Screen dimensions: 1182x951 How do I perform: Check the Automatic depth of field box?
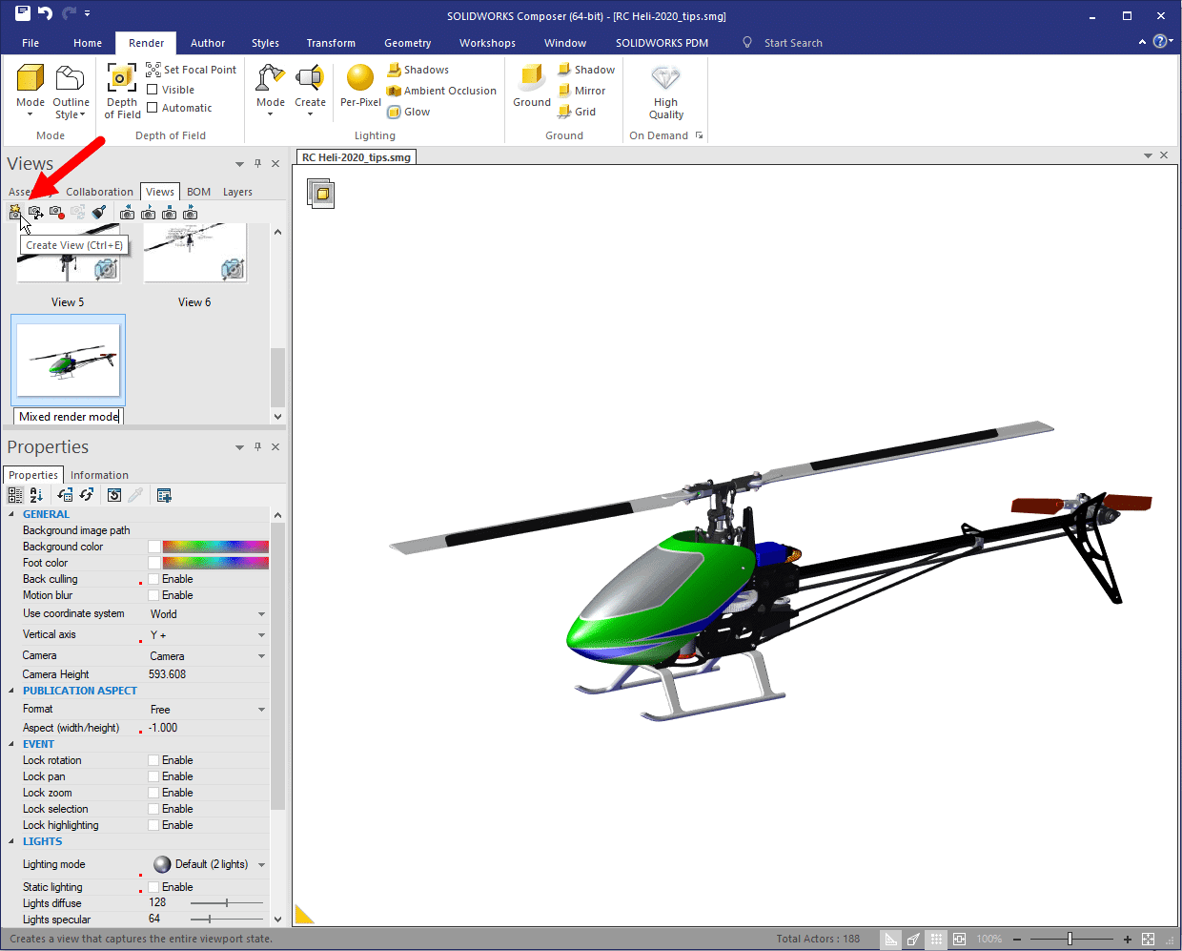[153, 108]
